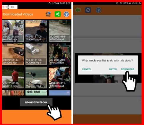The image size is (144, 125).
Task: Open video VID-20151108-WA0008.mp4
Action: [x=60, y=54]
